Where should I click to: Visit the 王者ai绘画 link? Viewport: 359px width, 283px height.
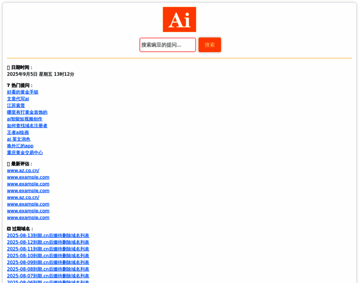tap(18, 133)
